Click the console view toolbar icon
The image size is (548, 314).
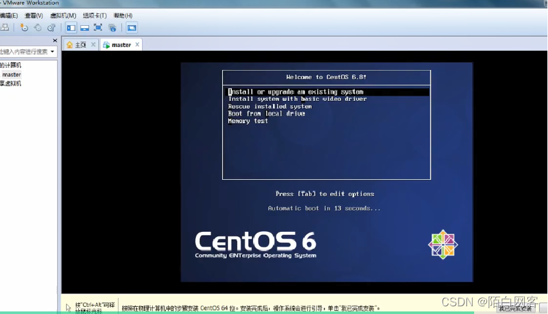tap(132, 28)
